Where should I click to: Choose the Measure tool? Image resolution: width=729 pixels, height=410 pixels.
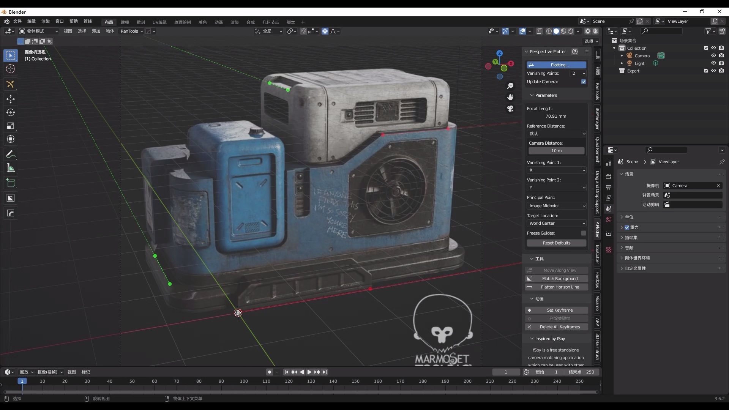click(x=11, y=168)
